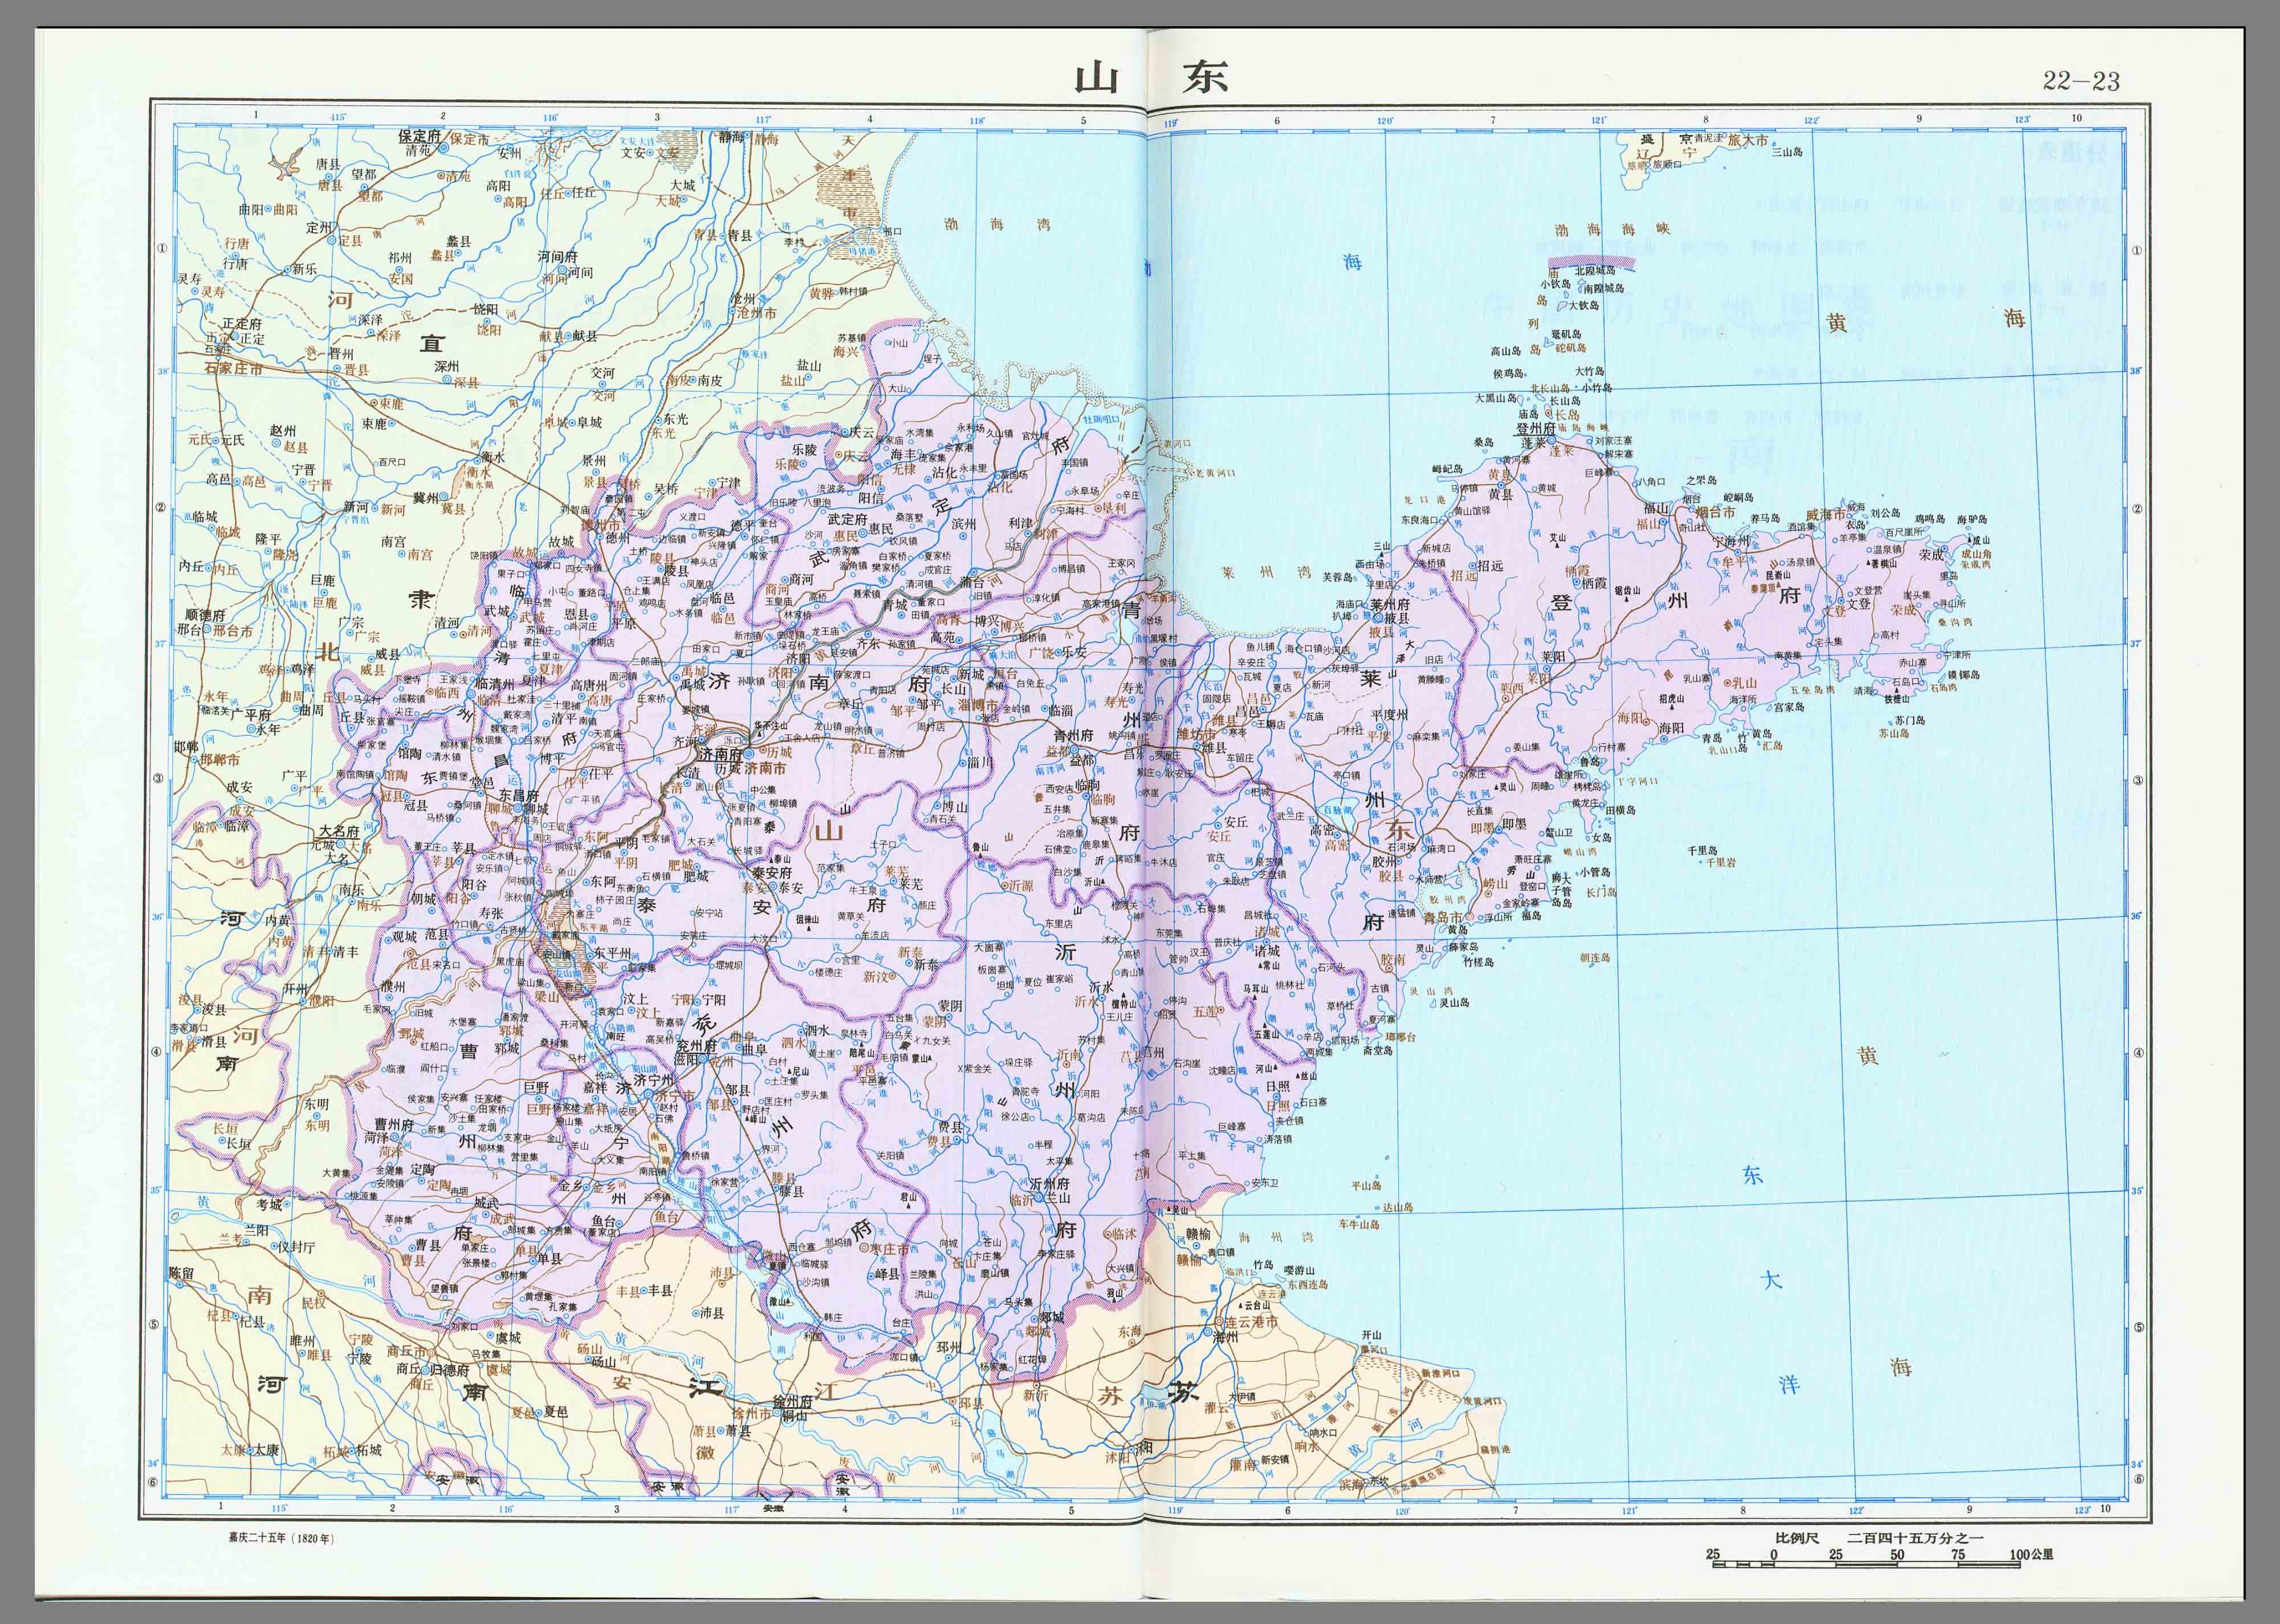Select the 车牛山岛 island label
Screen dimensions: 2280x1624
coord(1359,1224)
